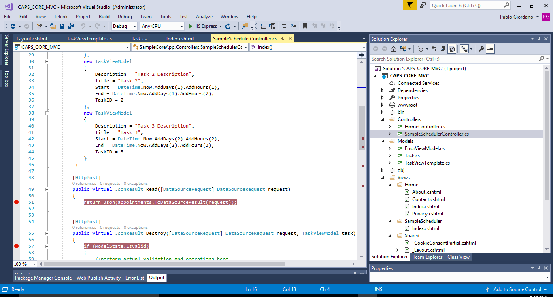Click the Open File folder toolbar icon
The height and width of the screenshot is (297, 553).
point(53,26)
